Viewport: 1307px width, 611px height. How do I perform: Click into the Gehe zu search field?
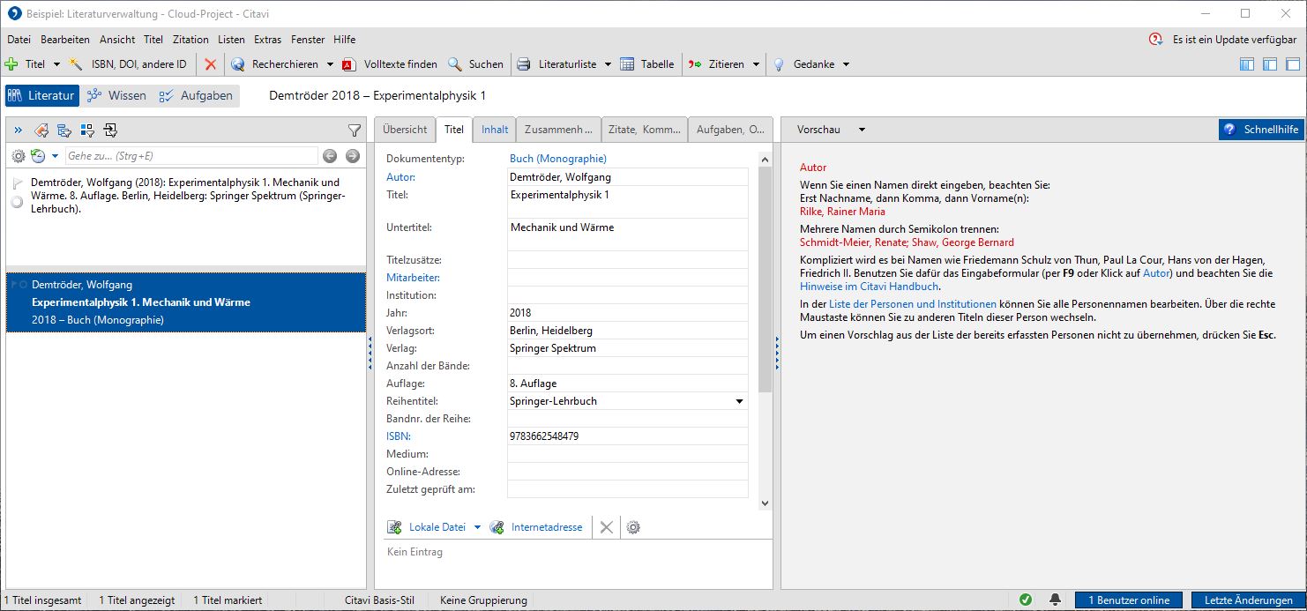pos(190,156)
